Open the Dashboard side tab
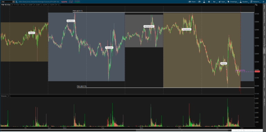Viewport: 266px width, 132px height. (264, 84)
